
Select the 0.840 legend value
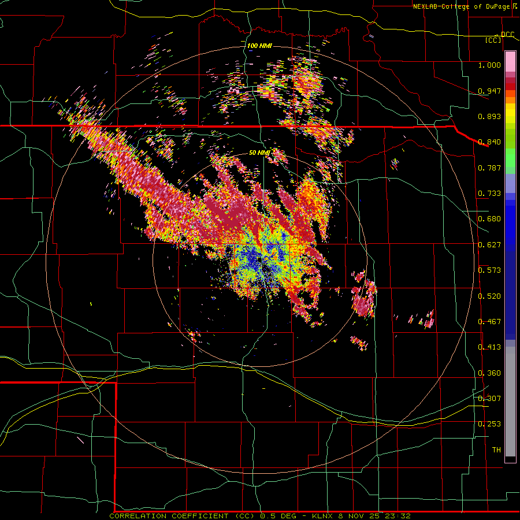(489, 142)
